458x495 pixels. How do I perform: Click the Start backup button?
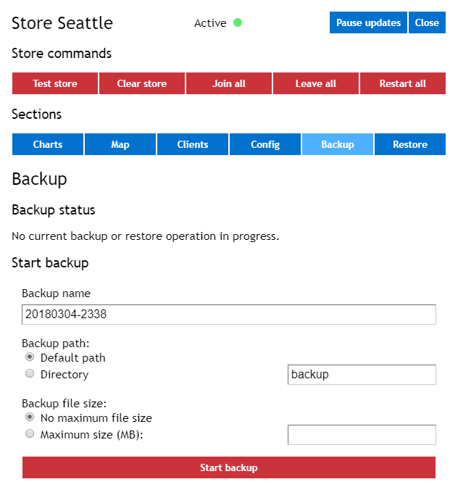point(229,467)
